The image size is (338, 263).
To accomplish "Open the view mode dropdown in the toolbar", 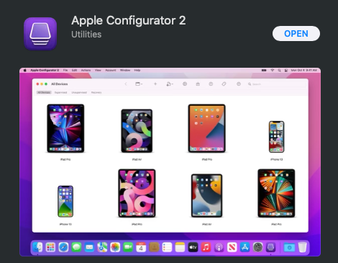I will click(x=139, y=84).
